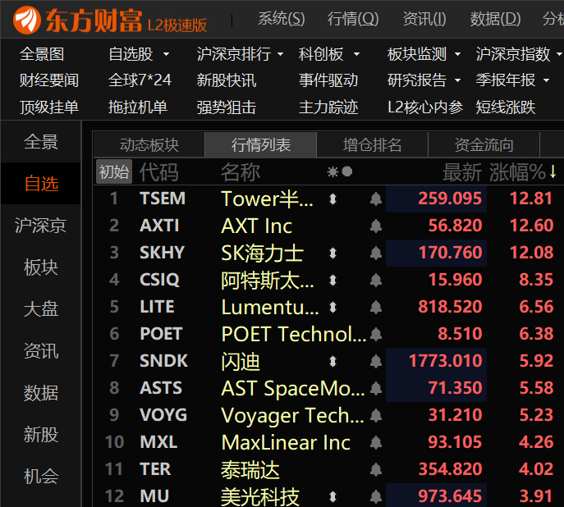Viewport: 564px width, 507px height.
Task: Open 短线涨跌 tool
Action: pos(506,107)
